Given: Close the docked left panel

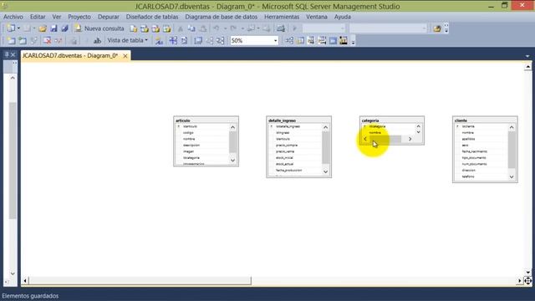Looking at the screenshot, I should click(13, 54).
